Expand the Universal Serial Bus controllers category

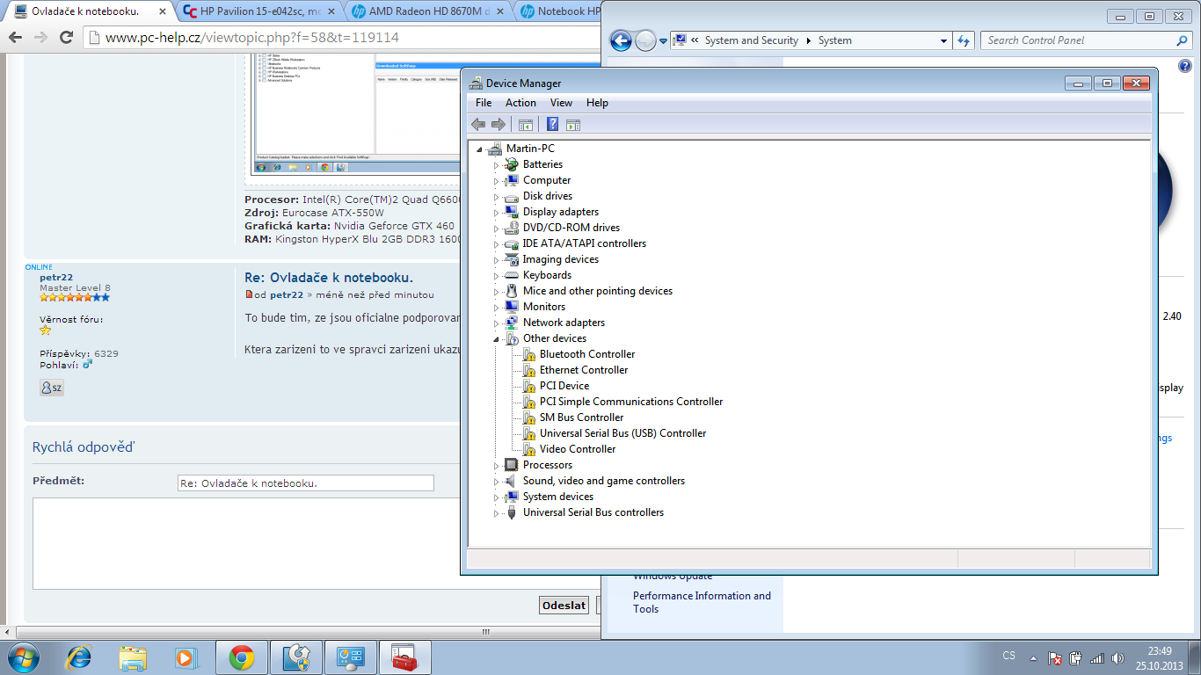coord(496,513)
